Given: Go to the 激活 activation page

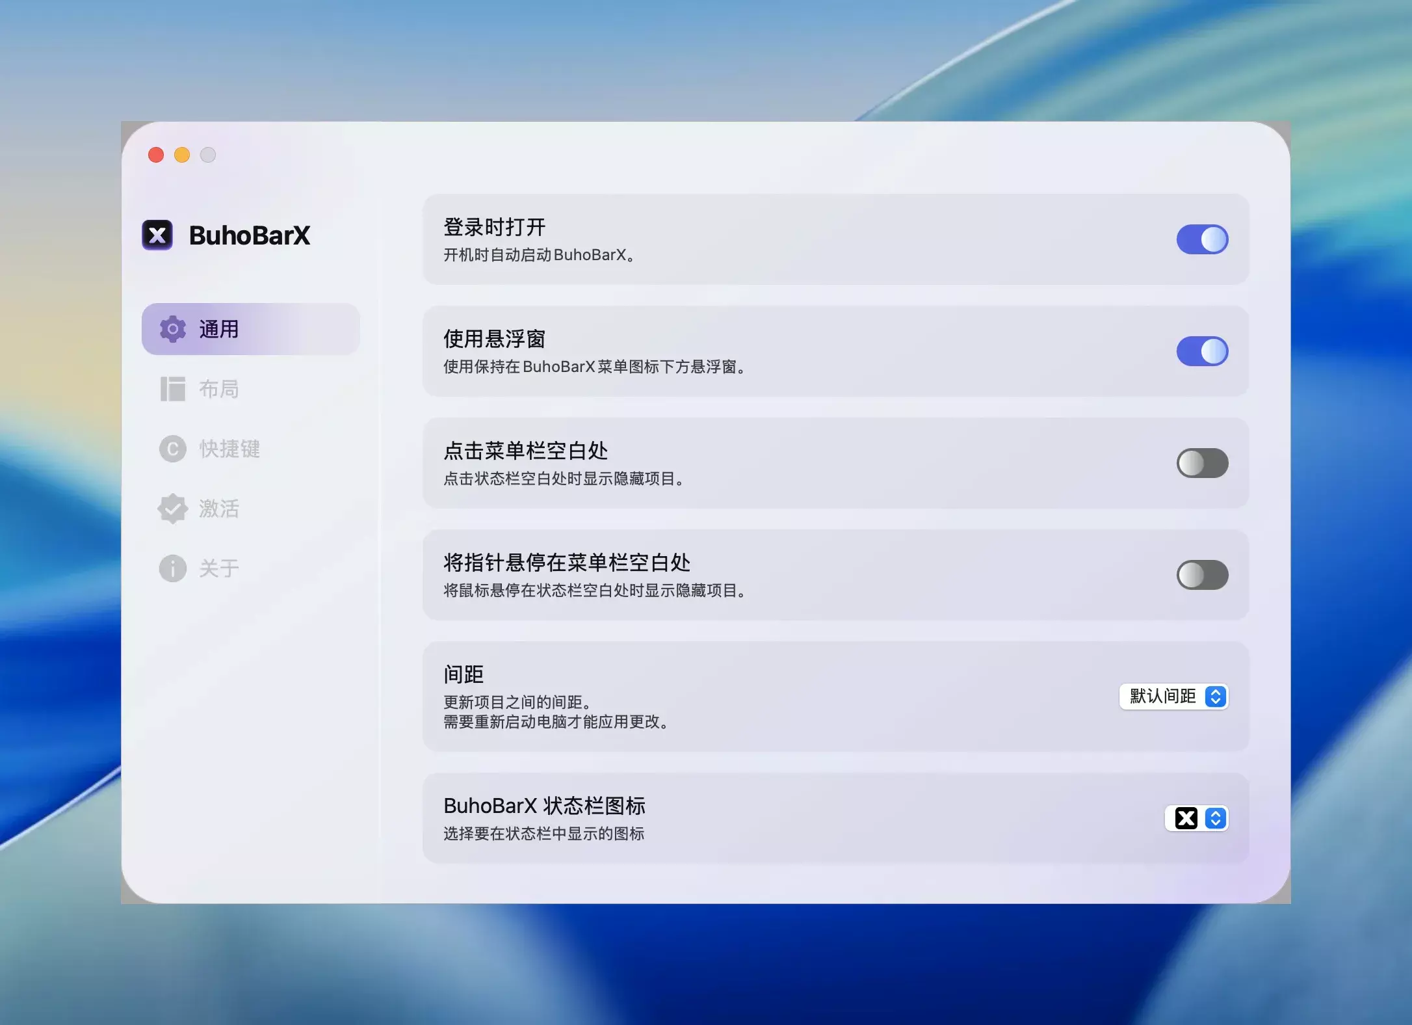Looking at the screenshot, I should 218,509.
